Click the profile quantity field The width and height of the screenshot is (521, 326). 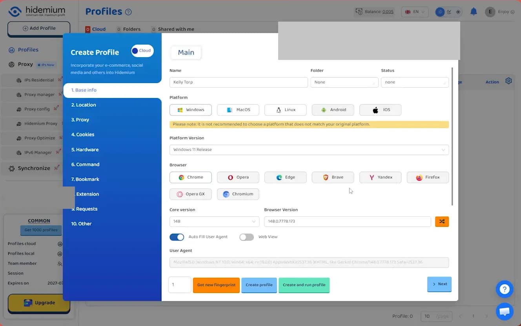[x=180, y=285]
